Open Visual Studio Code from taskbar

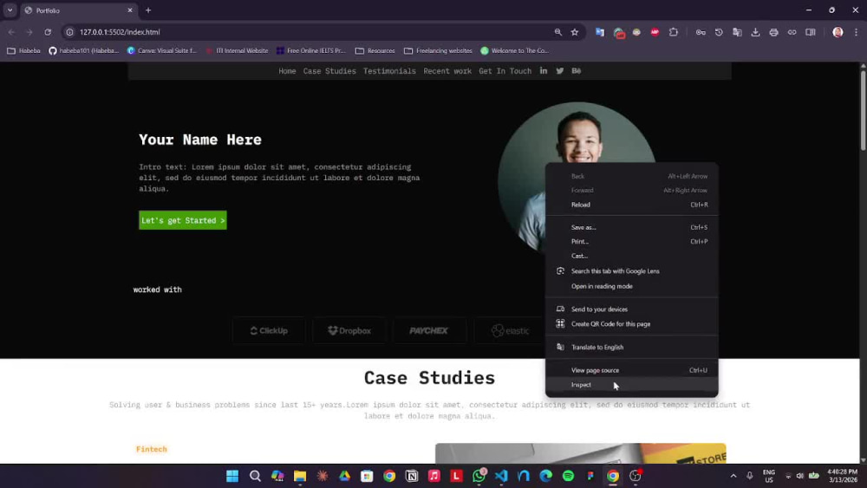point(501,476)
